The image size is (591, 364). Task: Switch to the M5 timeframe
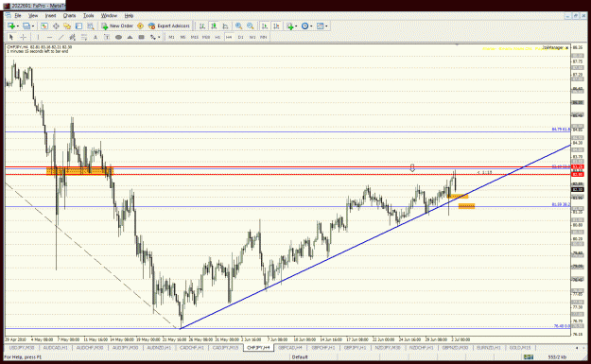click(183, 37)
